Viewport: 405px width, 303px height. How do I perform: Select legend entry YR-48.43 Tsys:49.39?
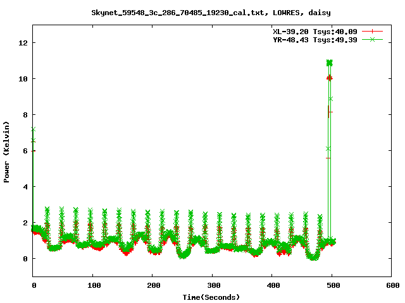[315, 40]
